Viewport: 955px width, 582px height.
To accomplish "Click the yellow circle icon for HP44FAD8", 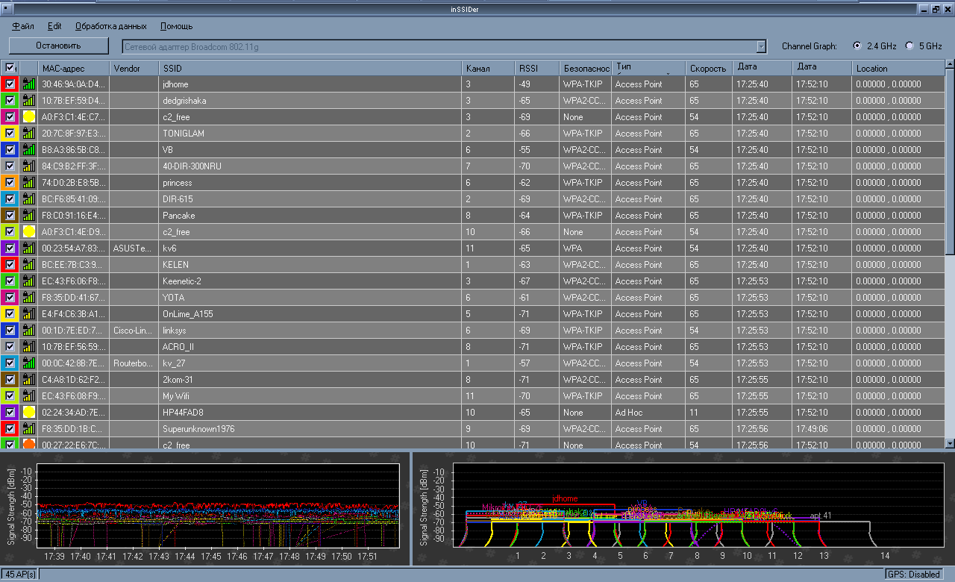I will (29, 413).
